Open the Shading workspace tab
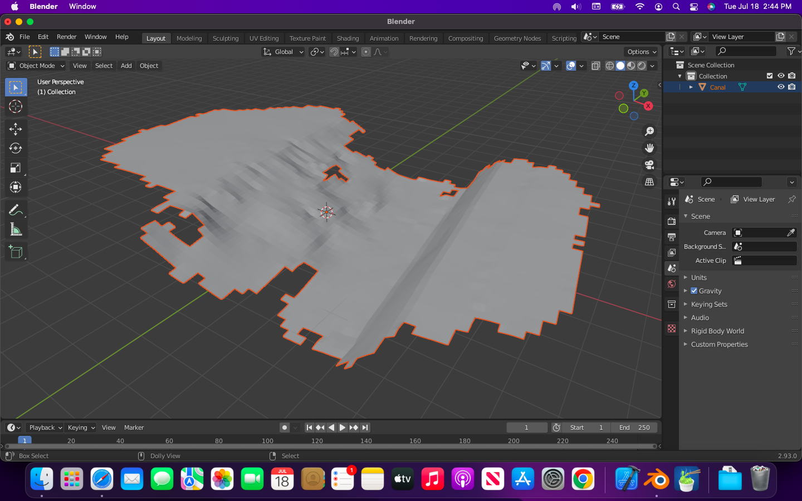The height and width of the screenshot is (501, 802). [x=348, y=38]
